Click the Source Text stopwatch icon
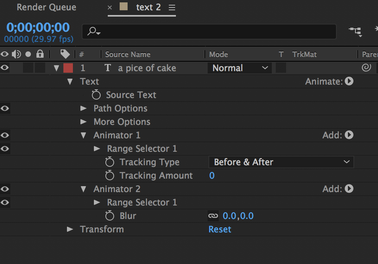378x264 pixels. [96, 95]
